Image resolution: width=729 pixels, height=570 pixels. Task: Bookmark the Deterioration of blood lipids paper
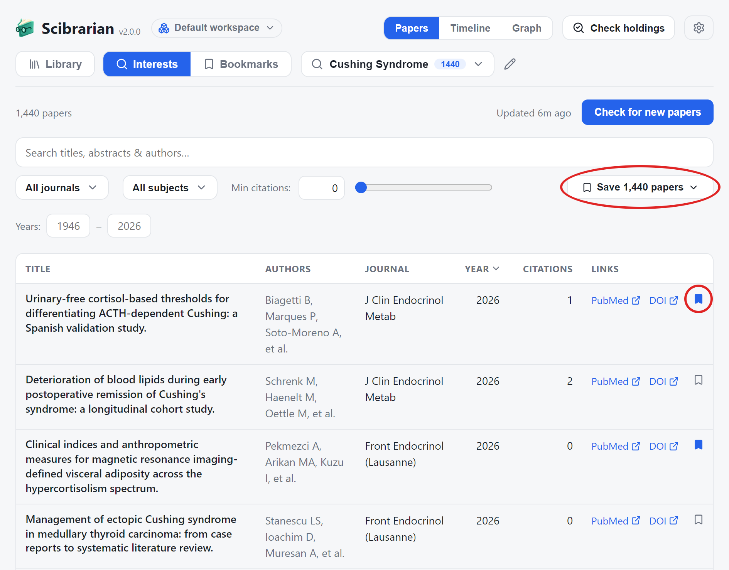[x=698, y=380]
